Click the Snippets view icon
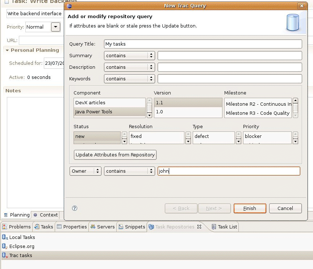 coord(121,227)
